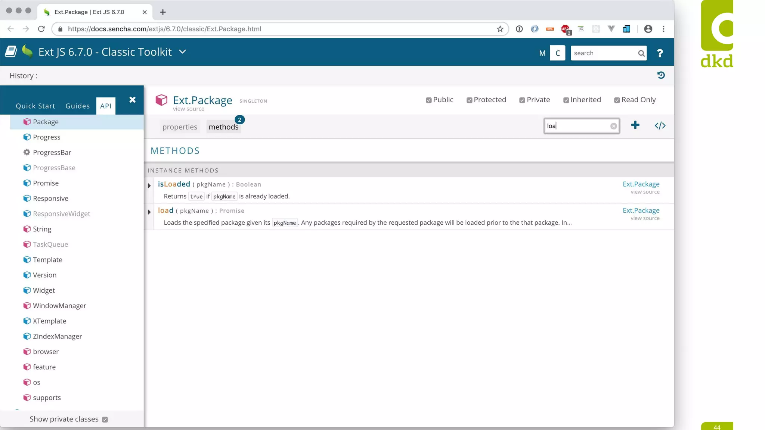This screenshot has width=765, height=430.
Task: Bookmark the page with the star icon
Action: [500, 29]
